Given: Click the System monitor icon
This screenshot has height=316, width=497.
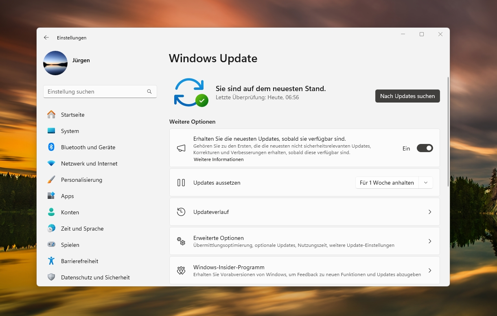Looking at the screenshot, I should click(x=51, y=131).
